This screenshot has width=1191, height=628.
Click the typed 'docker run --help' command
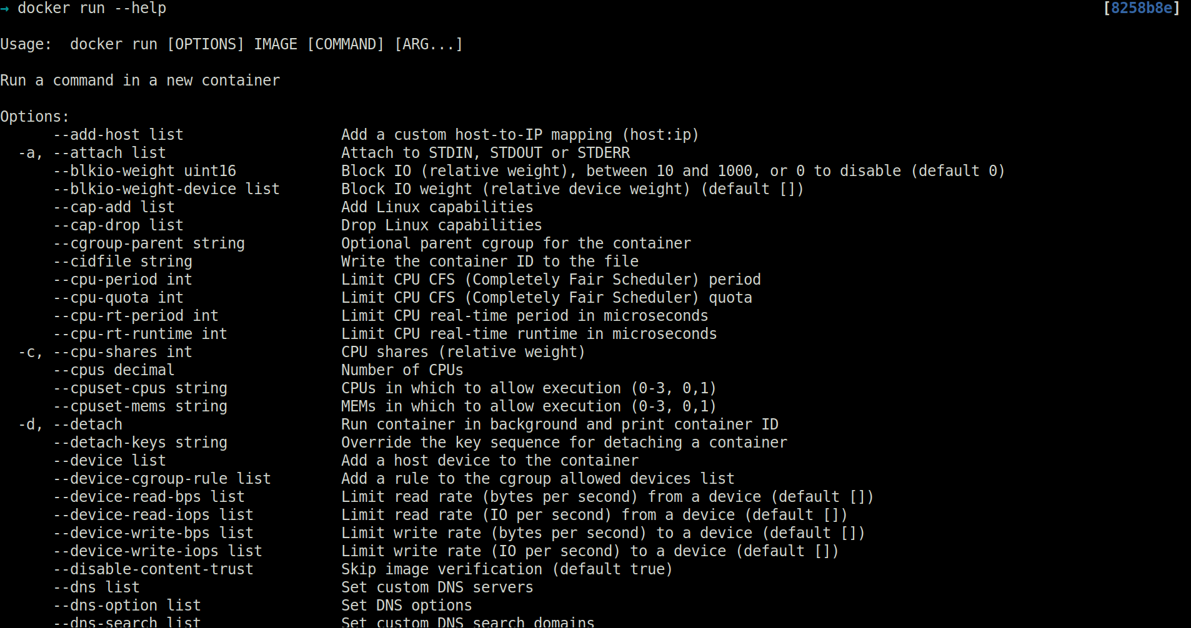click(x=92, y=9)
